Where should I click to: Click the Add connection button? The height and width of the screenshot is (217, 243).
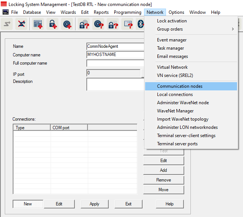tap(163, 170)
